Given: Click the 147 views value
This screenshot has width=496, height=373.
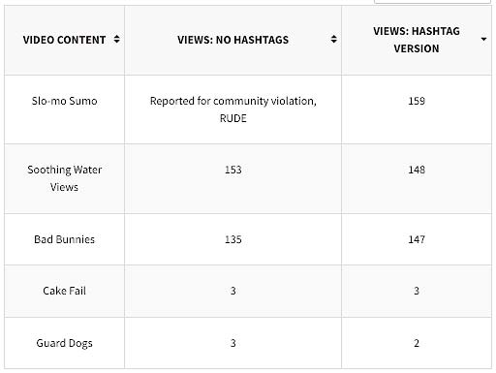Looking at the screenshot, I should click(x=417, y=239).
